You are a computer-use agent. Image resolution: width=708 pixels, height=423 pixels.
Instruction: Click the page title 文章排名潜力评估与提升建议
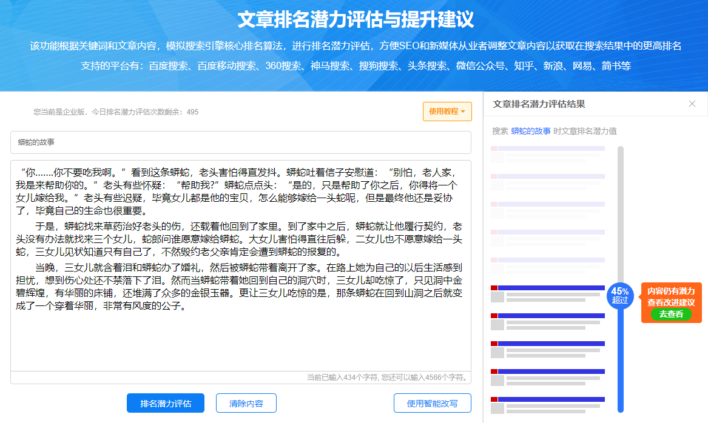point(354,16)
